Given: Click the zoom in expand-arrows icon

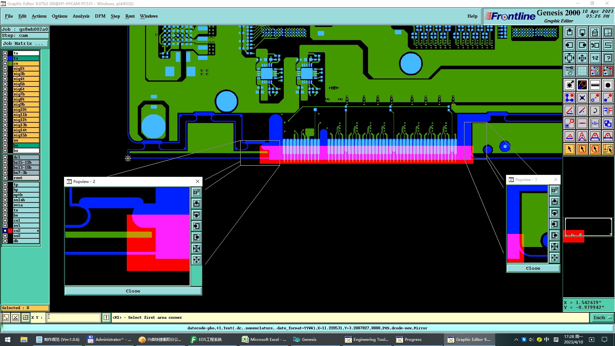Looking at the screenshot, I should click(570, 58).
